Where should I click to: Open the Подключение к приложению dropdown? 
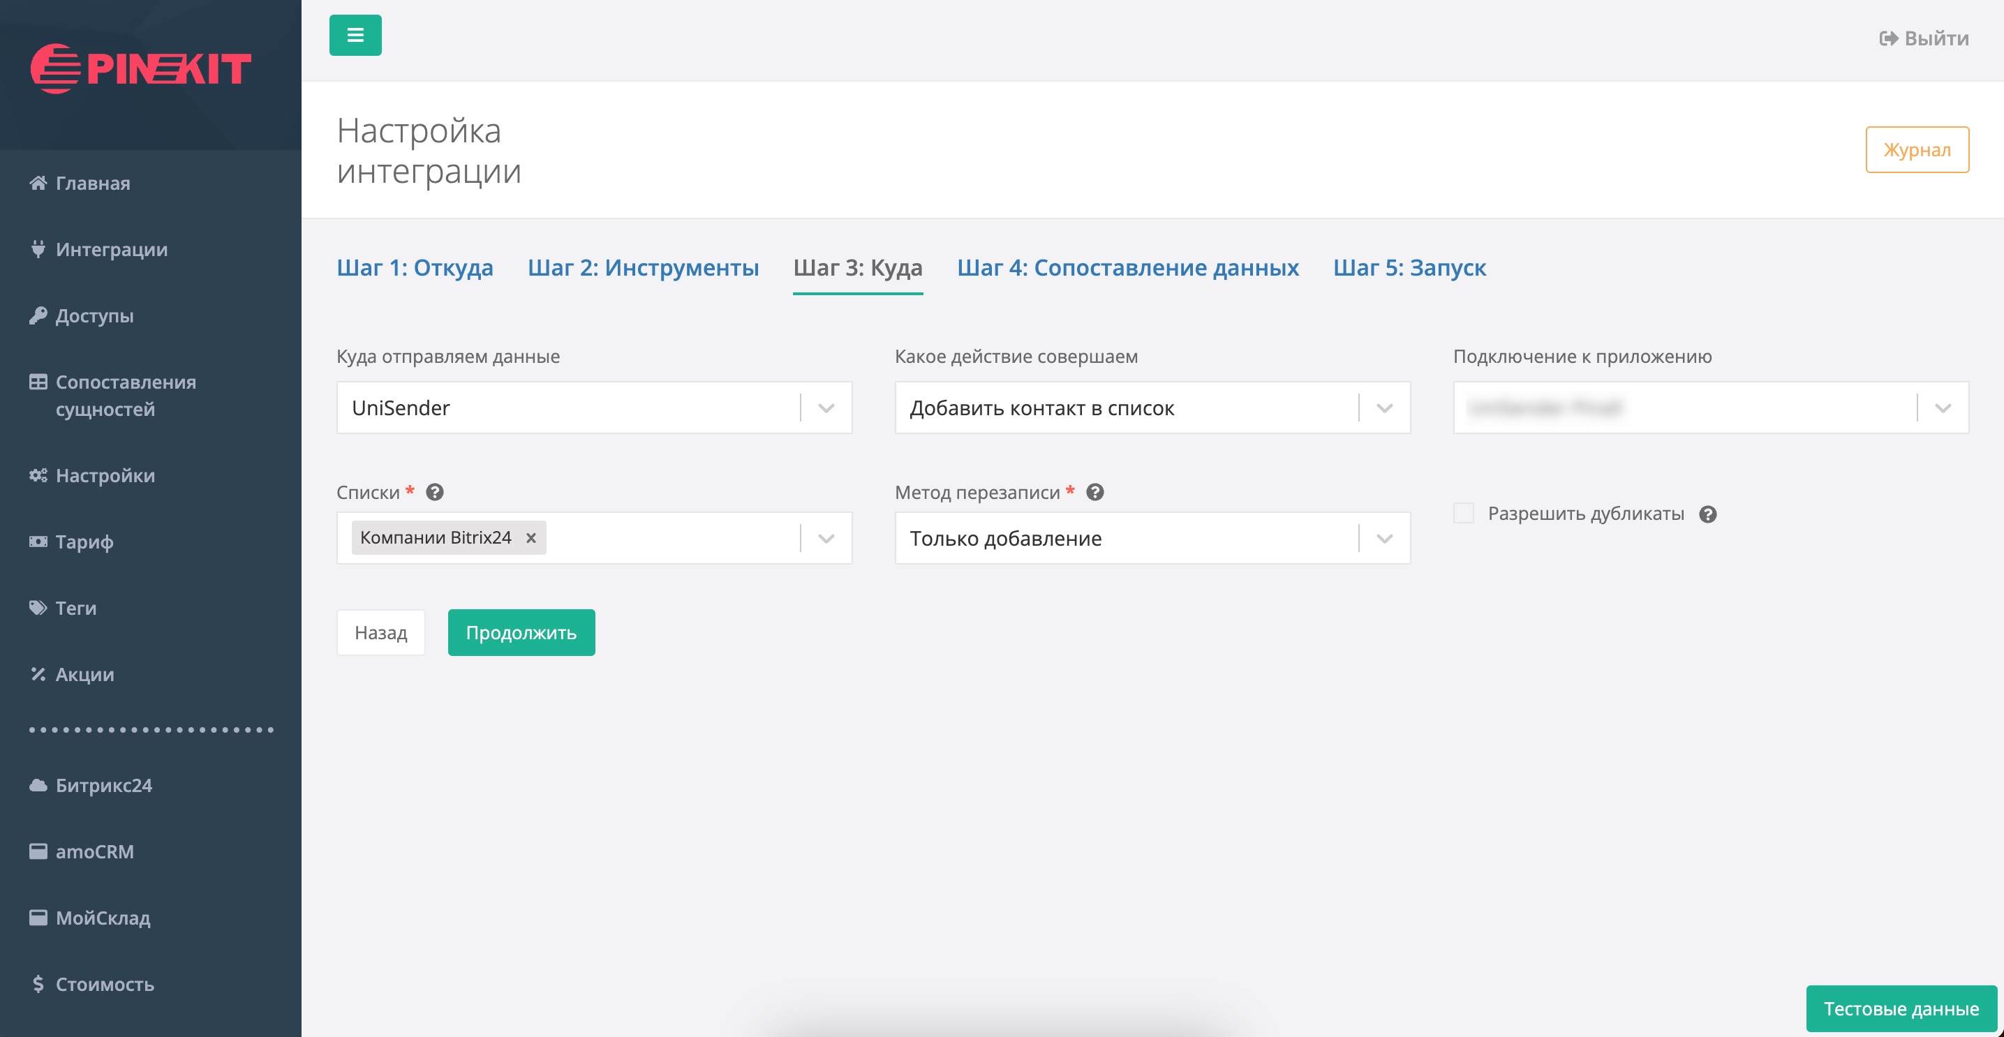tap(1943, 408)
